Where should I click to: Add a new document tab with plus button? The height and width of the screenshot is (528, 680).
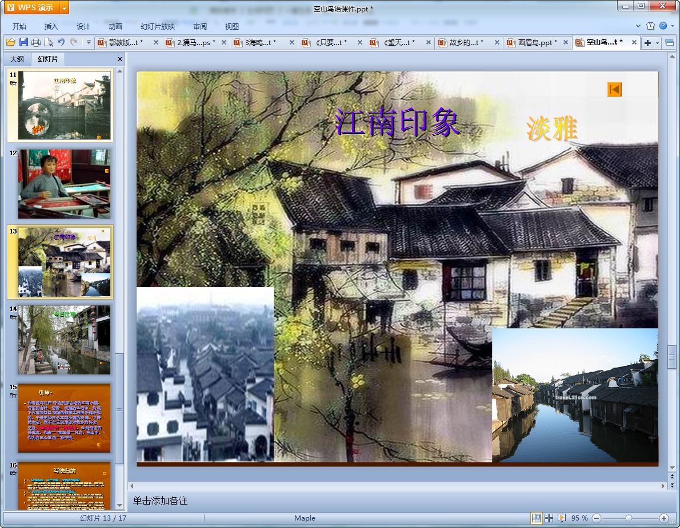647,42
